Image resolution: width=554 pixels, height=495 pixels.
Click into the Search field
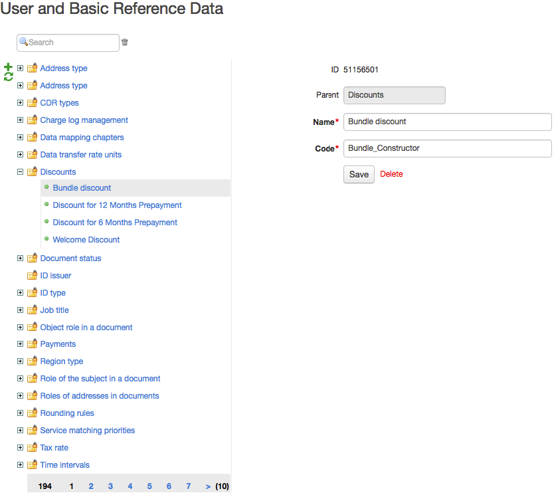click(x=68, y=43)
